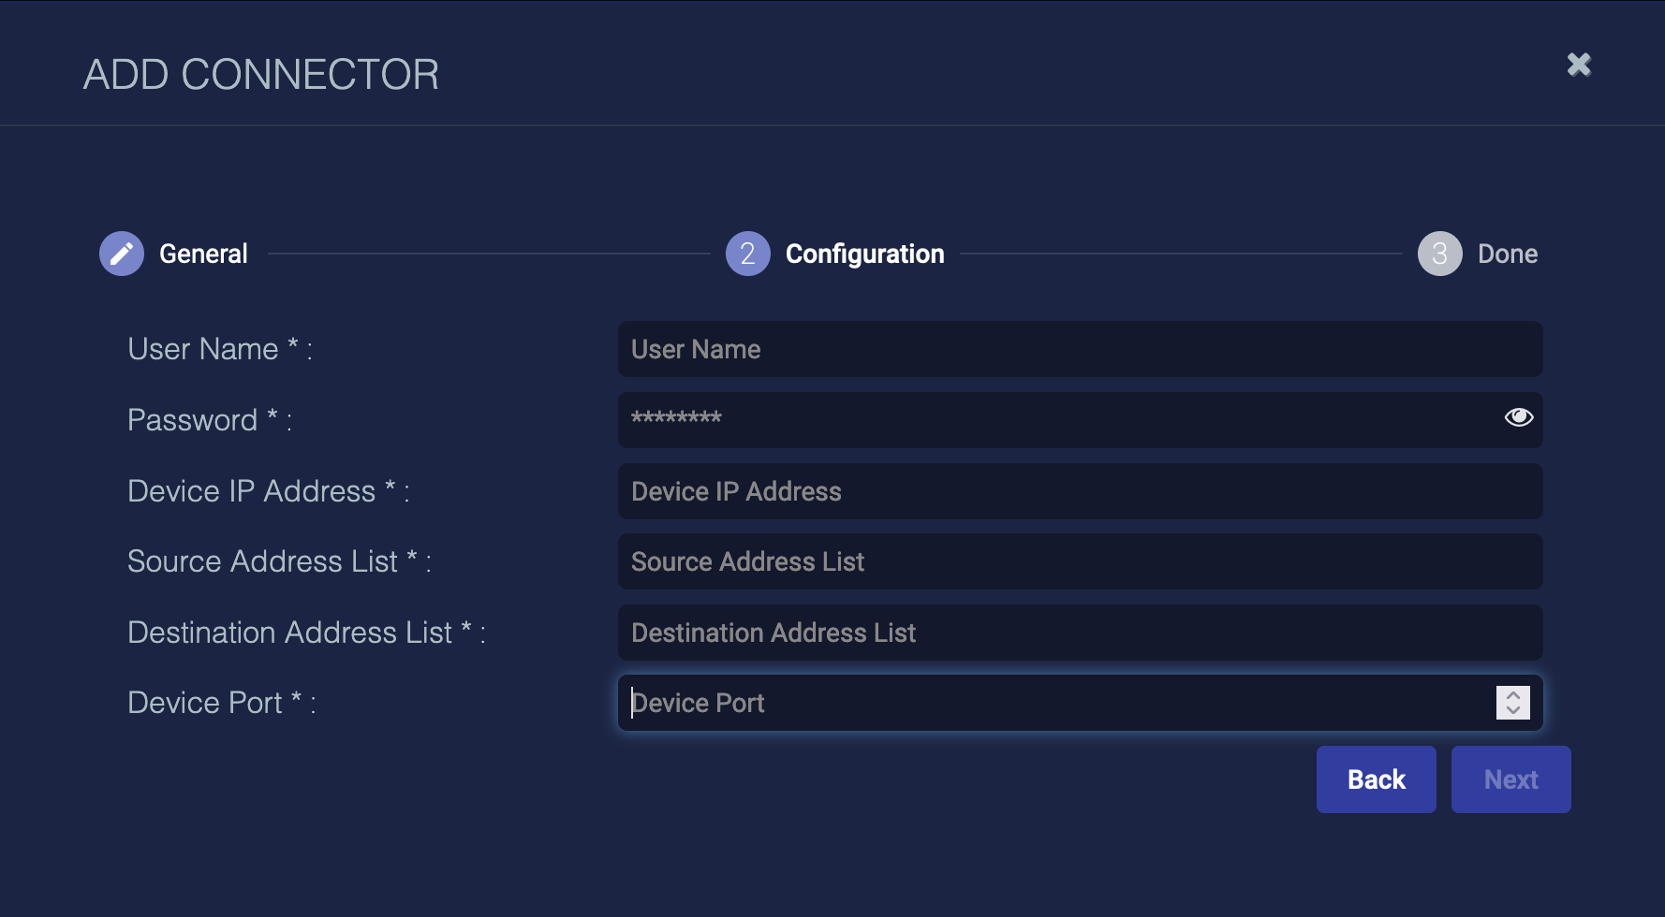Click the ADD CONNECTOR dialog title
Screen dimensions: 1665x917
[261, 75]
